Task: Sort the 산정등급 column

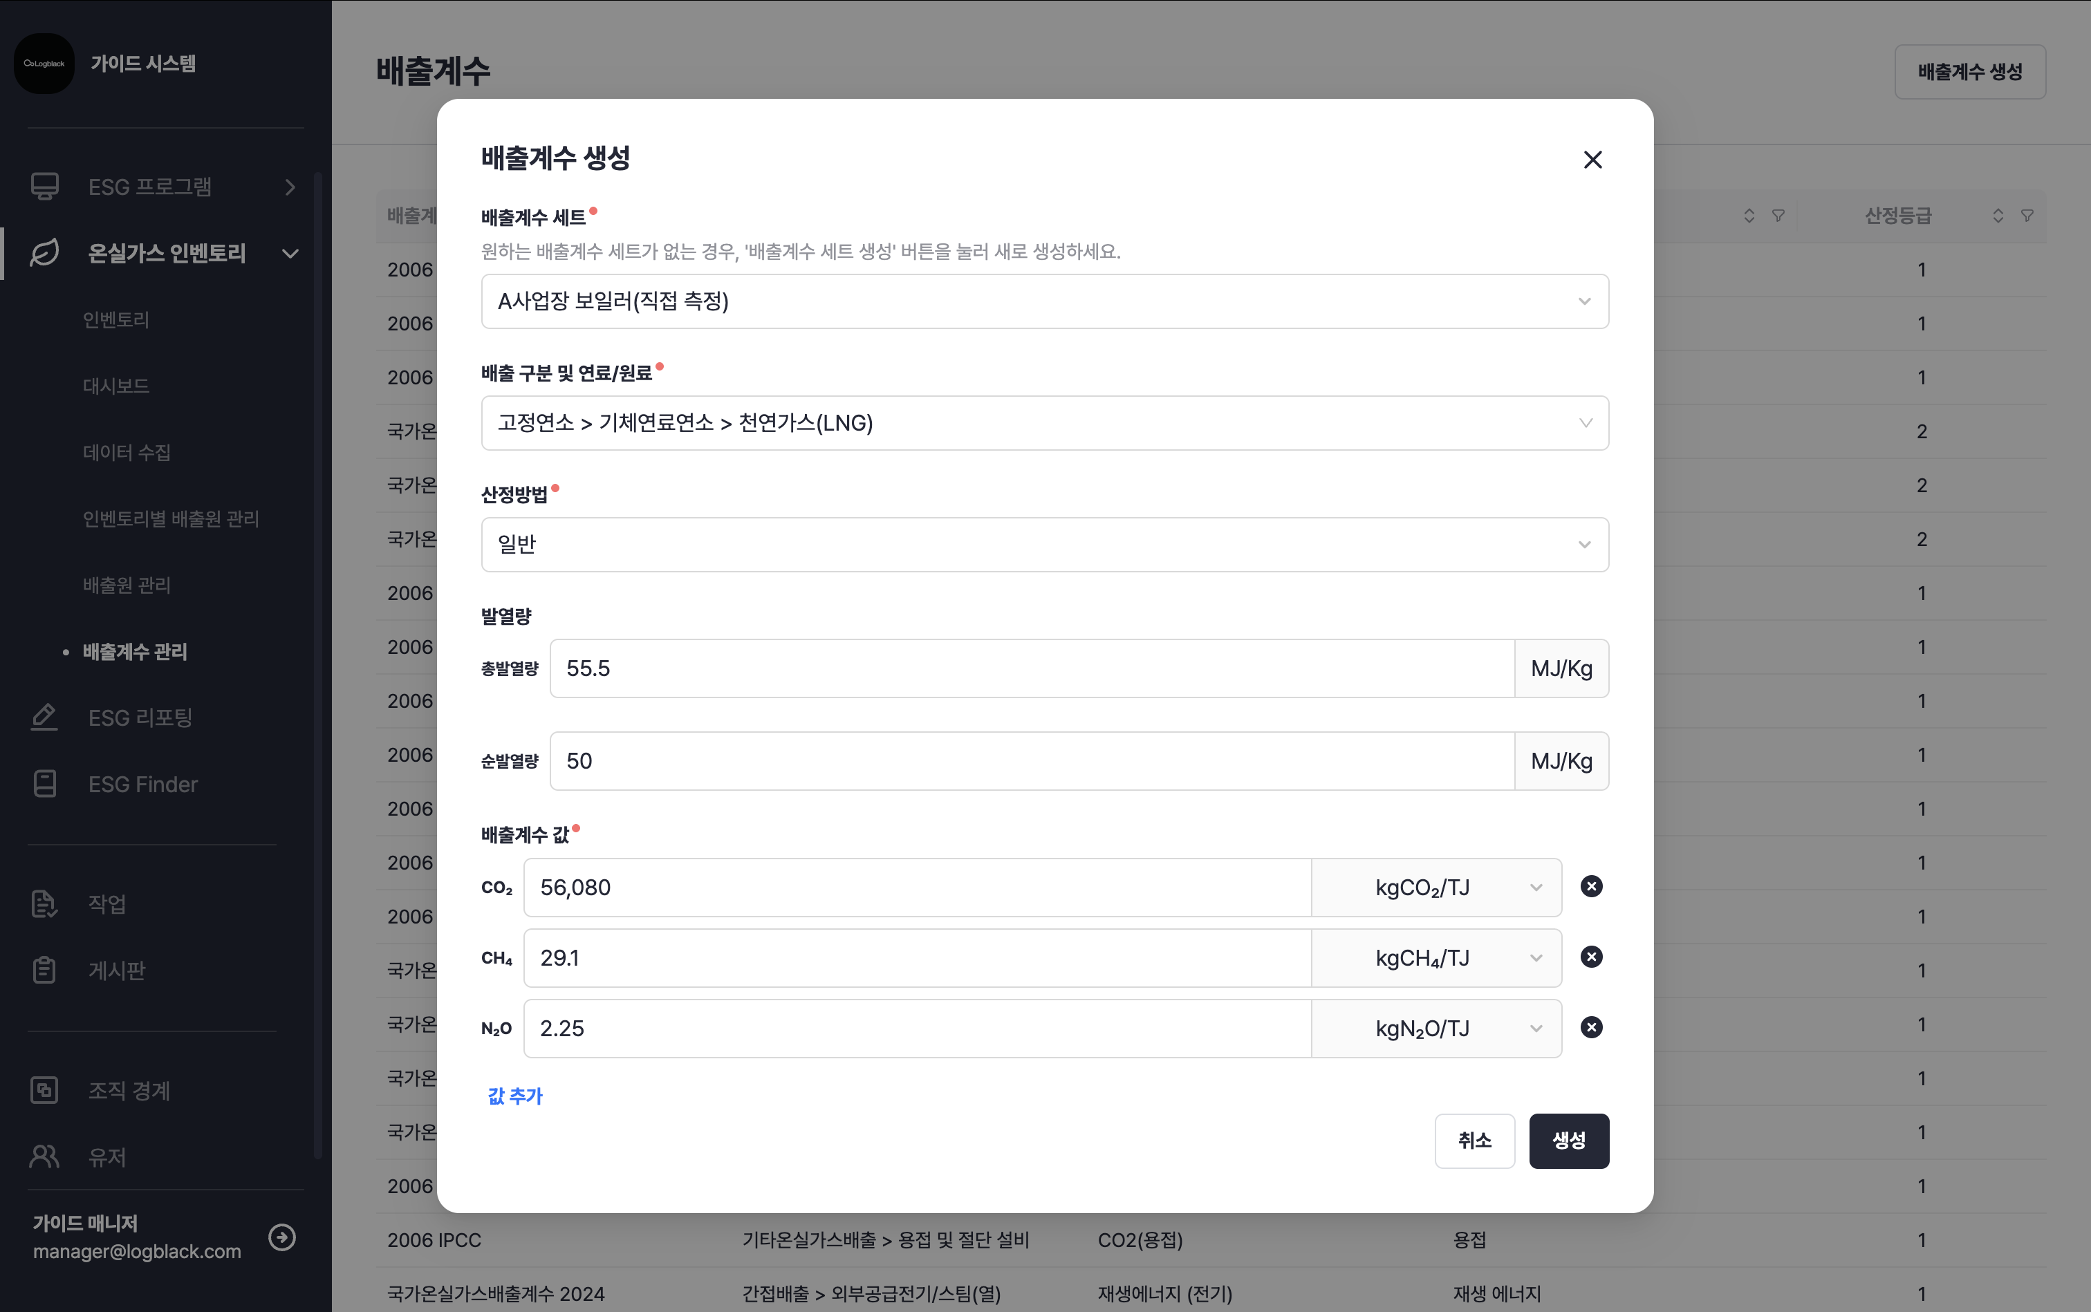Action: tap(1998, 215)
